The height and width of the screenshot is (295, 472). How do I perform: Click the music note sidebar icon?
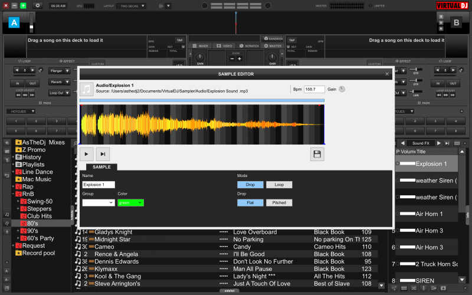[6, 215]
